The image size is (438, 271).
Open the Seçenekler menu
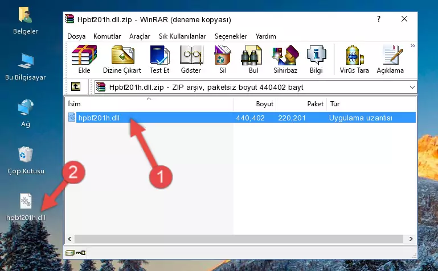point(231,36)
